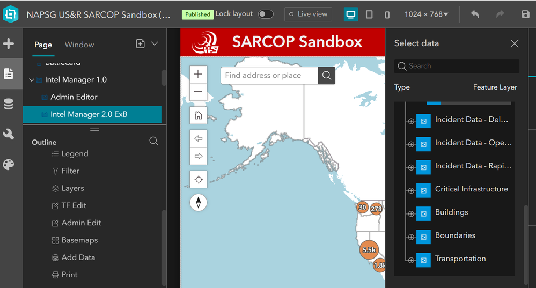Click the 278 map cluster
This screenshot has height=288, width=536.
[376, 209]
